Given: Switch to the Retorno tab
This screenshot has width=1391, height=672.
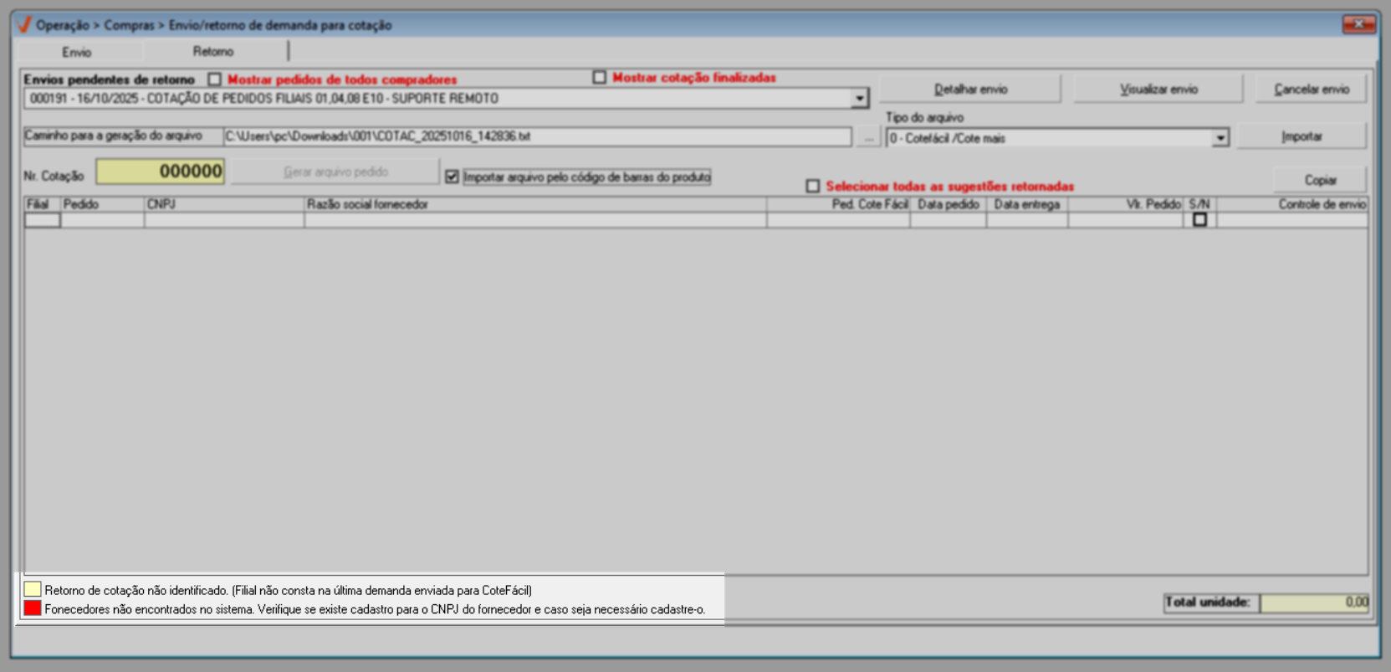Looking at the screenshot, I should click(213, 51).
